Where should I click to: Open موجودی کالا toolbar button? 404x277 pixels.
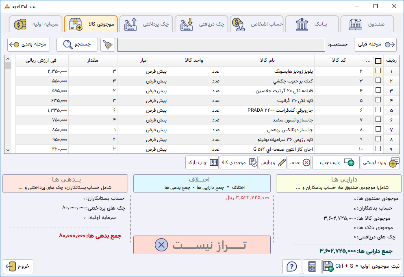click(x=239, y=162)
